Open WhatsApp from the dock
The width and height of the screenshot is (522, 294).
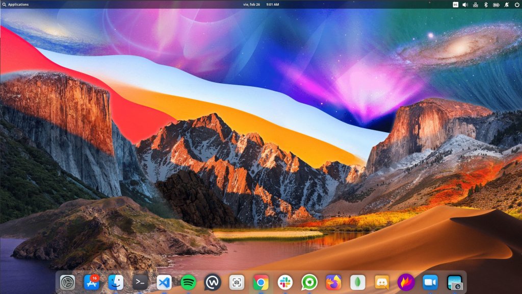click(x=309, y=282)
